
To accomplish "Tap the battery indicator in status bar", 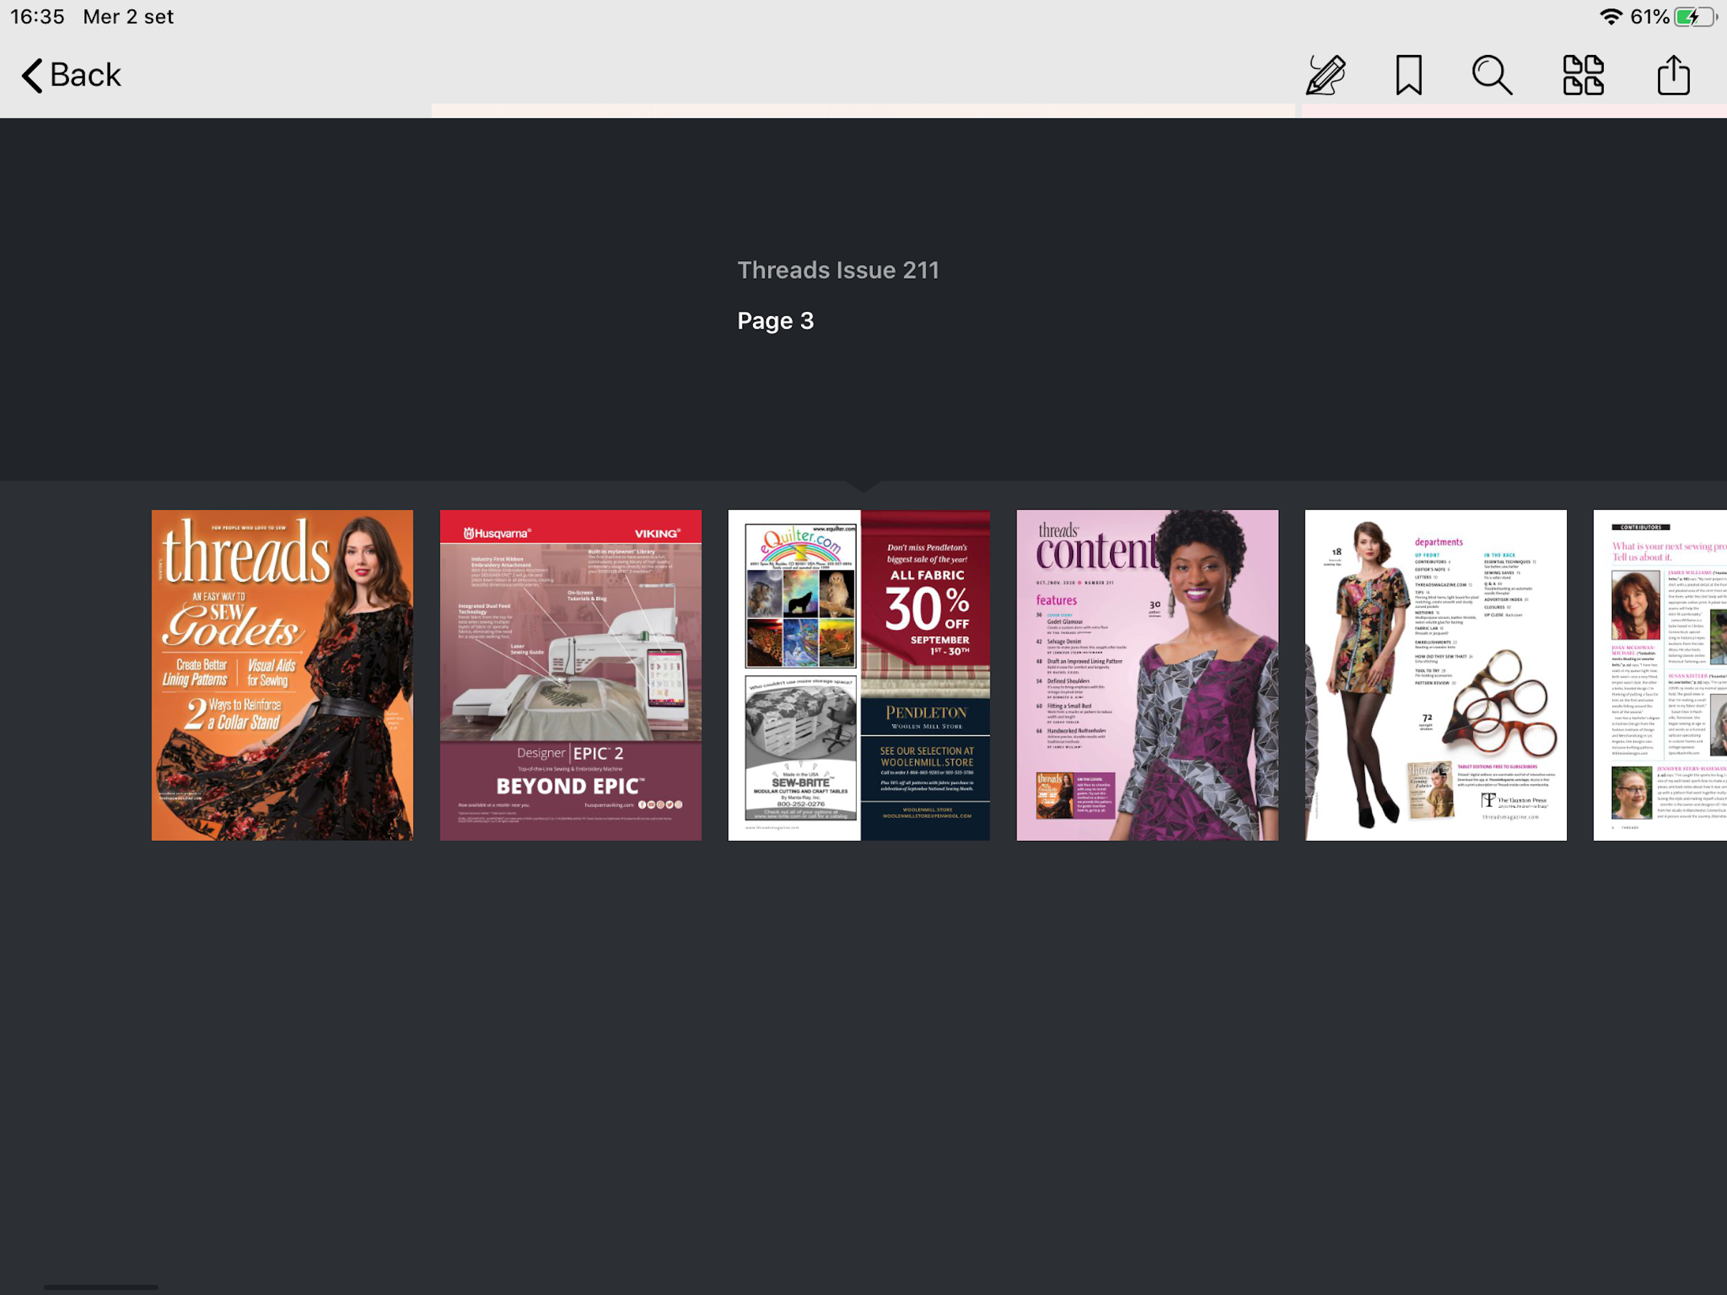I will (x=1693, y=17).
